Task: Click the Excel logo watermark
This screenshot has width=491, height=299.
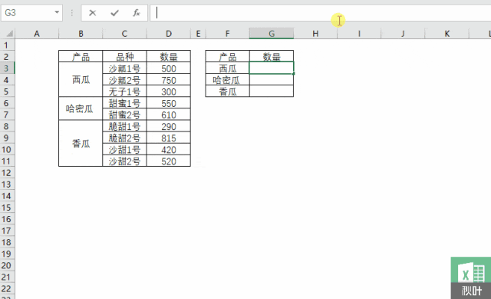Action: [471, 278]
